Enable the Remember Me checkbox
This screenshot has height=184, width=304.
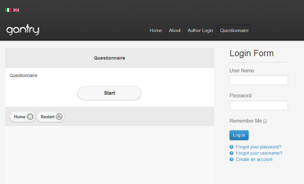click(x=265, y=121)
